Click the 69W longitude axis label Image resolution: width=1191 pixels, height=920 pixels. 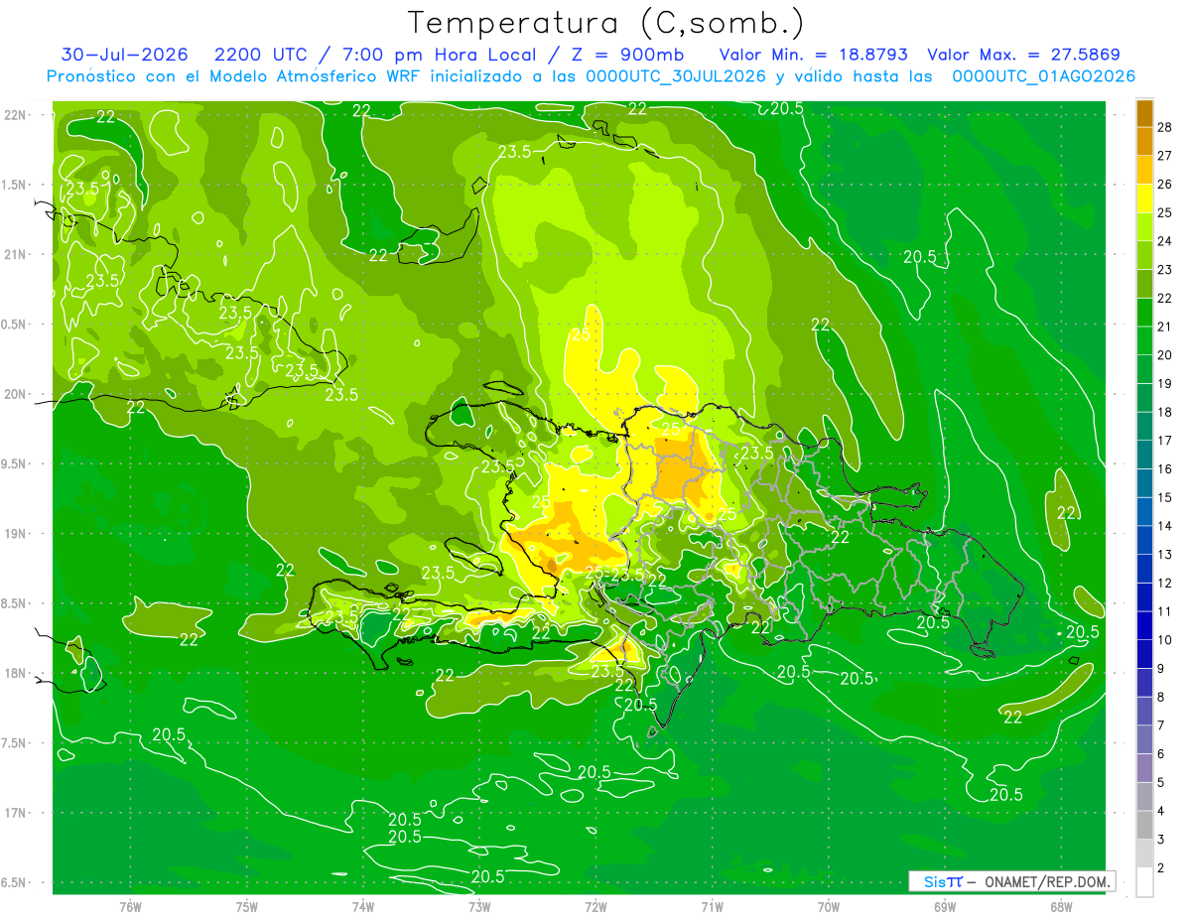point(945,907)
